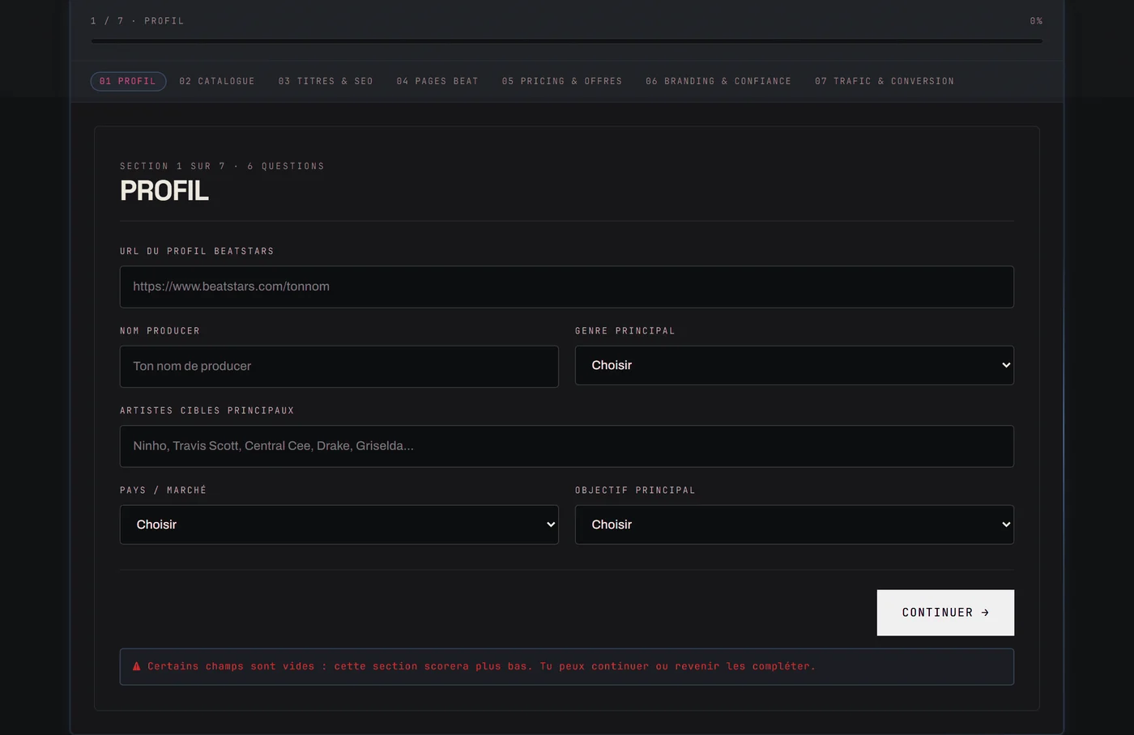The width and height of the screenshot is (1134, 735).
Task: Select the 04 Pages Beat tab
Action: point(437,81)
